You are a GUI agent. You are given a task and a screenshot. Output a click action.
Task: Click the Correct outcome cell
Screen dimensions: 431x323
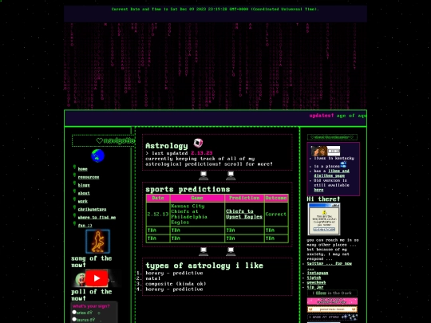click(x=276, y=214)
